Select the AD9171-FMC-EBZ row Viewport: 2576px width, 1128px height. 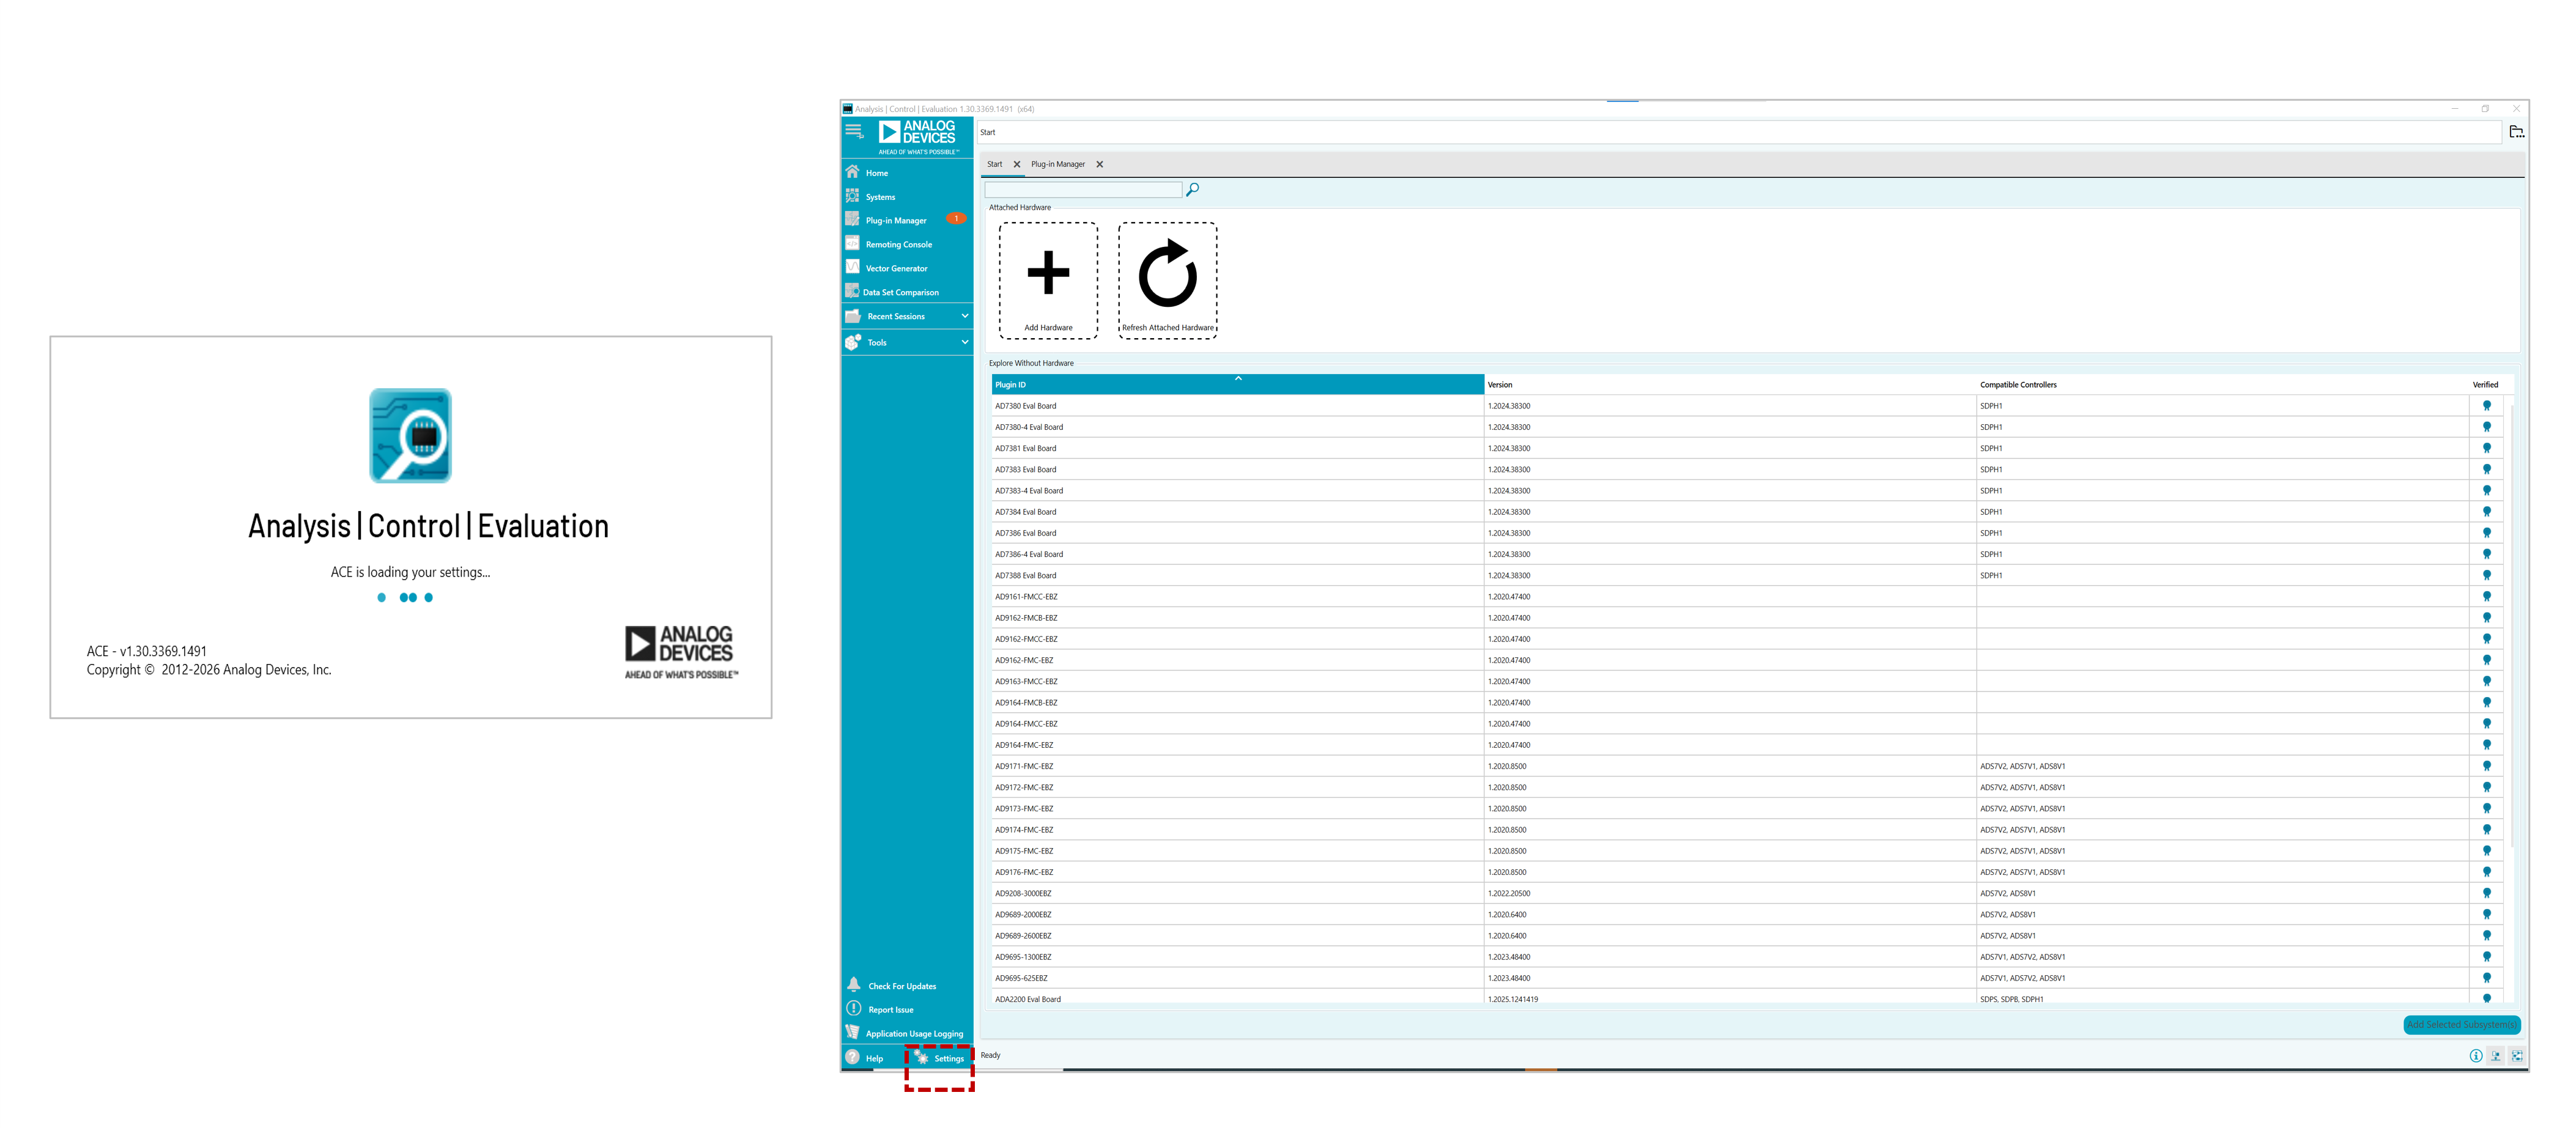coord(1747,766)
